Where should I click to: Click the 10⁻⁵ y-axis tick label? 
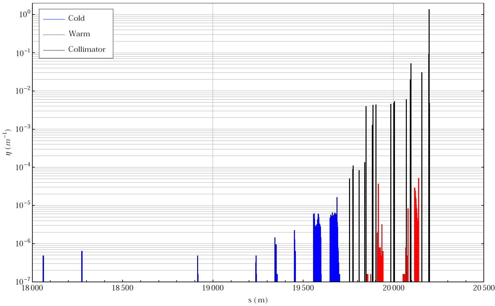point(23,205)
